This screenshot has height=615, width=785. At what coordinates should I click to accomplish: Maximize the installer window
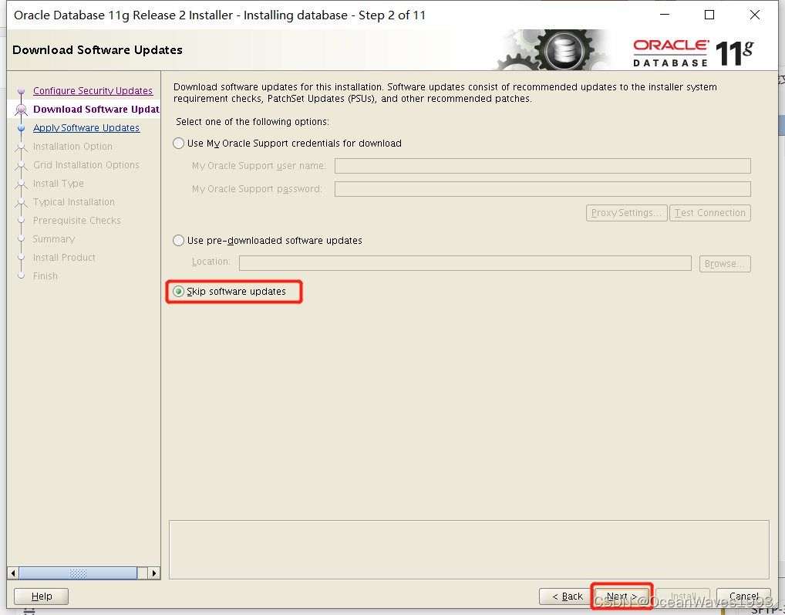(709, 15)
